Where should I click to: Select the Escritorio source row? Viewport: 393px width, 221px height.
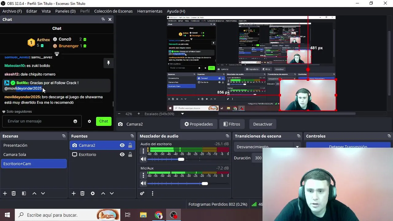pyautogui.click(x=102, y=154)
